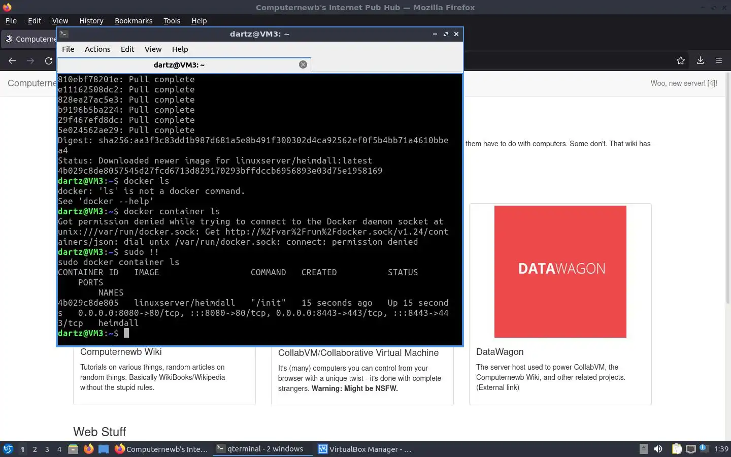Click 'linuxserver/heimdall' in the container row
The image size is (731, 457).
185,303
